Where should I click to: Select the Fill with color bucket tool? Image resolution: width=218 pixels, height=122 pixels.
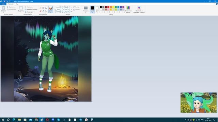point(43,8)
